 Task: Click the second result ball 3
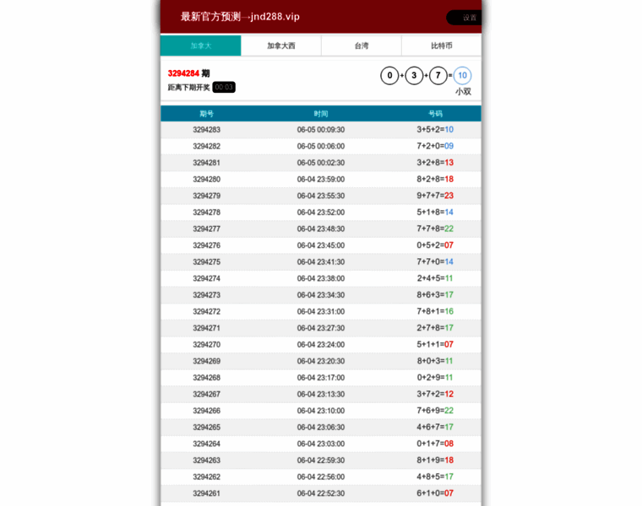click(x=414, y=76)
